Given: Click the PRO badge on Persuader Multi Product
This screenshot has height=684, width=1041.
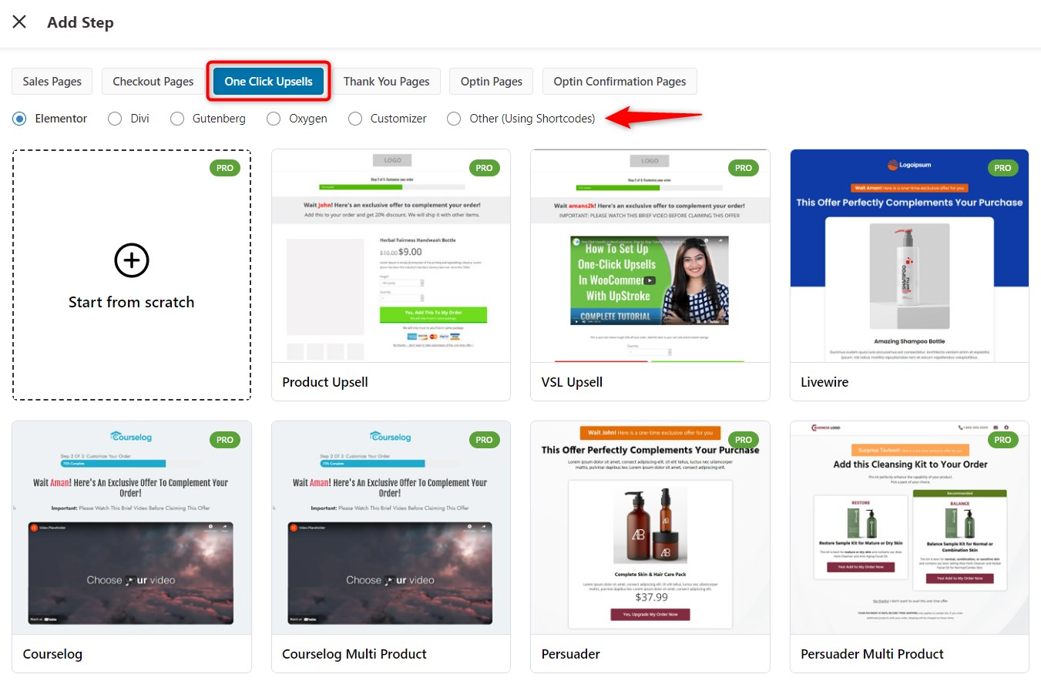Looking at the screenshot, I should 1002,440.
